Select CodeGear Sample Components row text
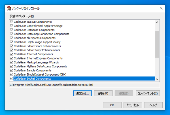Screen dimensions: 170x115 point(33,71)
